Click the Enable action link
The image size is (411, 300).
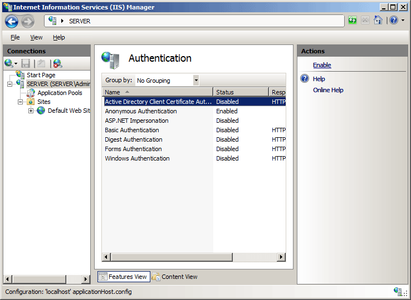pyautogui.click(x=322, y=65)
